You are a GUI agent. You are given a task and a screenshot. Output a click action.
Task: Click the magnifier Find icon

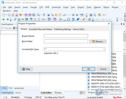tap(38, 15)
